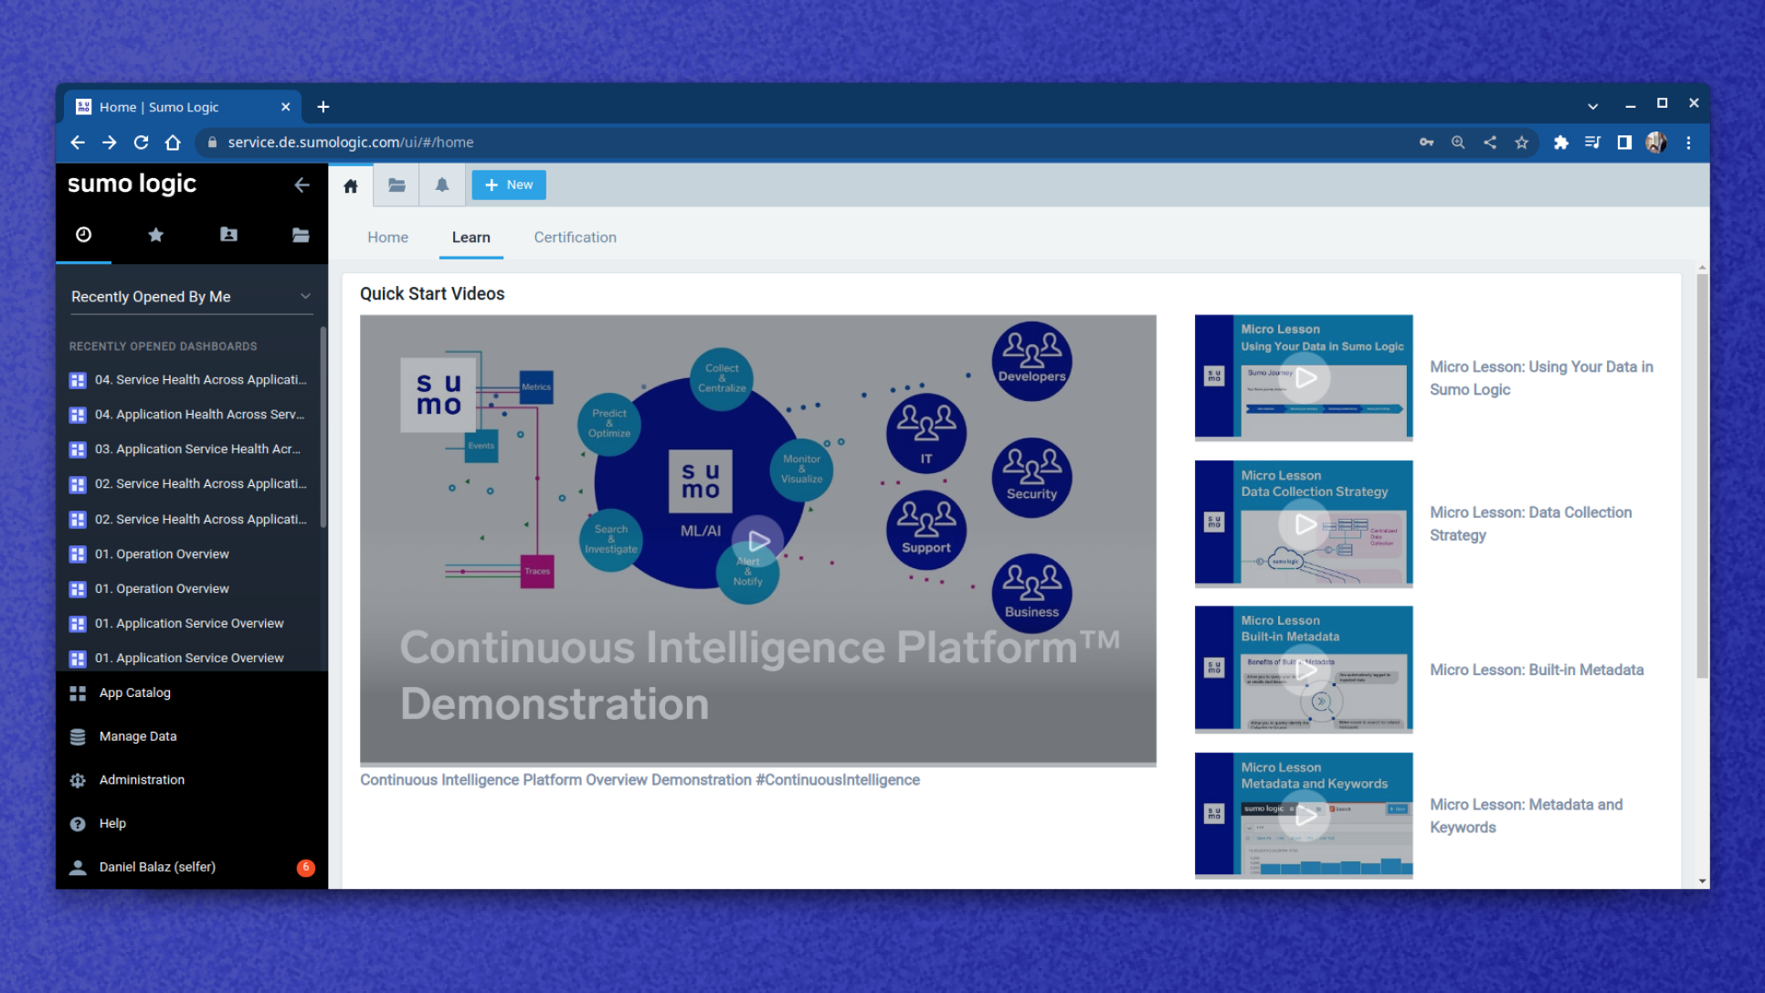
Task: Open Micro Lesson: Built-in Metadata link
Action: click(x=1536, y=670)
